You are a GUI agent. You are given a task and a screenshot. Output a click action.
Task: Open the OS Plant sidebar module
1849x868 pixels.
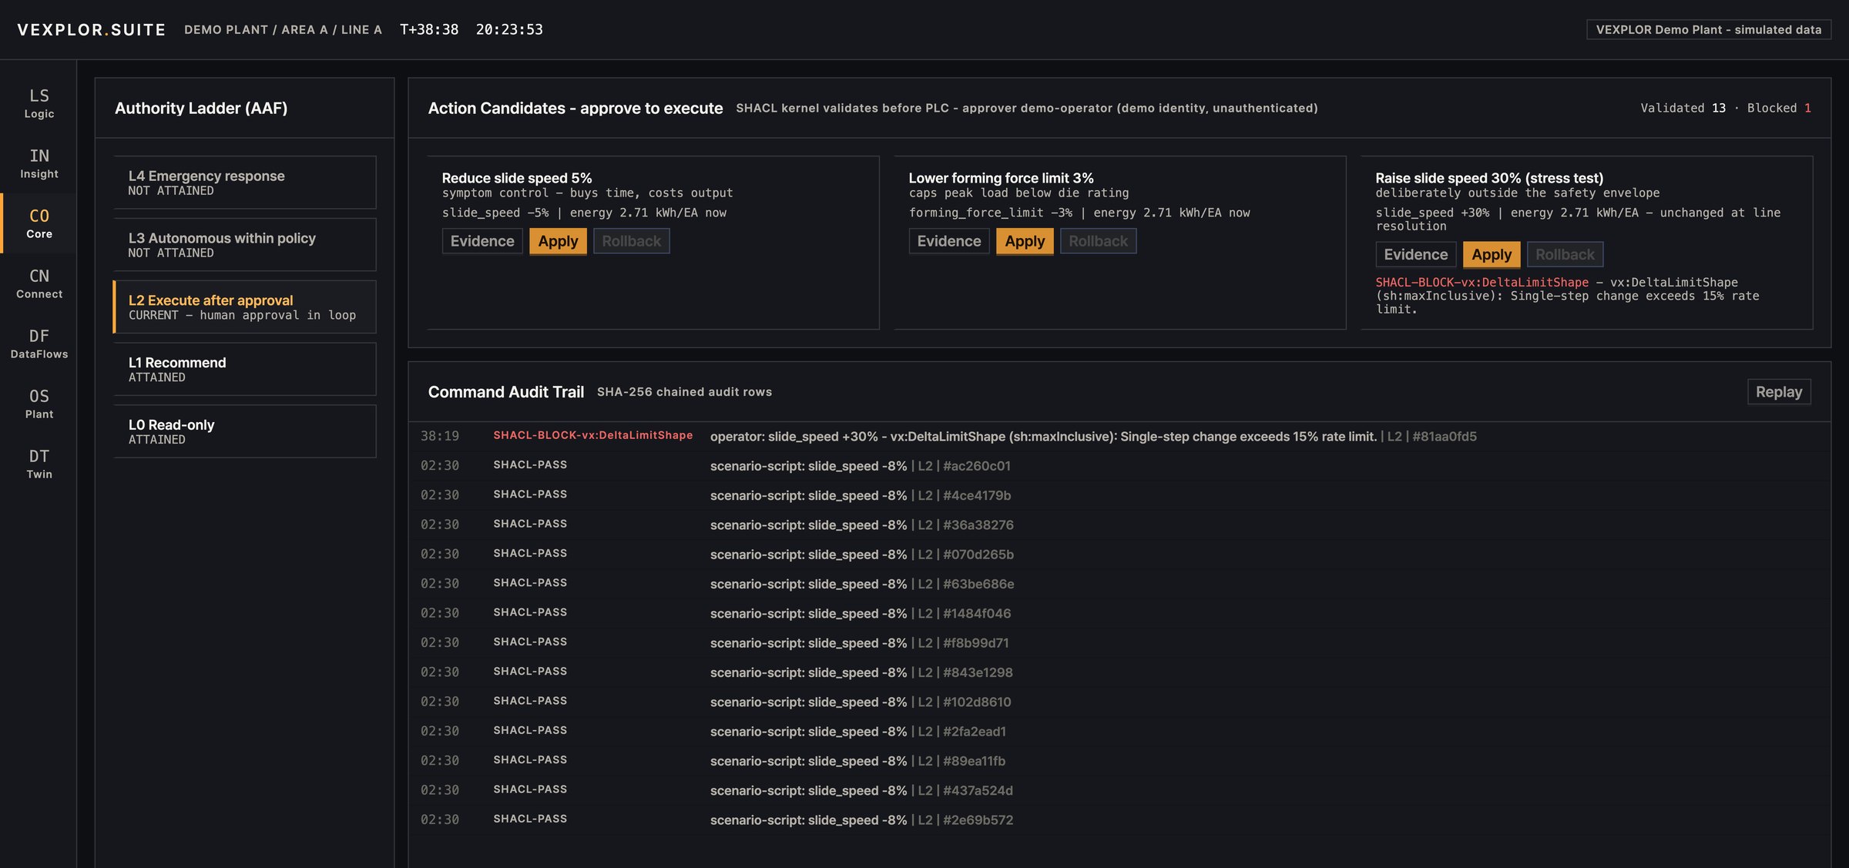[x=39, y=404]
